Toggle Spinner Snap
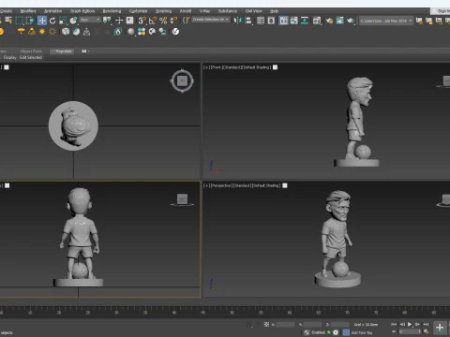The width and height of the screenshot is (450, 337). tap(173, 21)
